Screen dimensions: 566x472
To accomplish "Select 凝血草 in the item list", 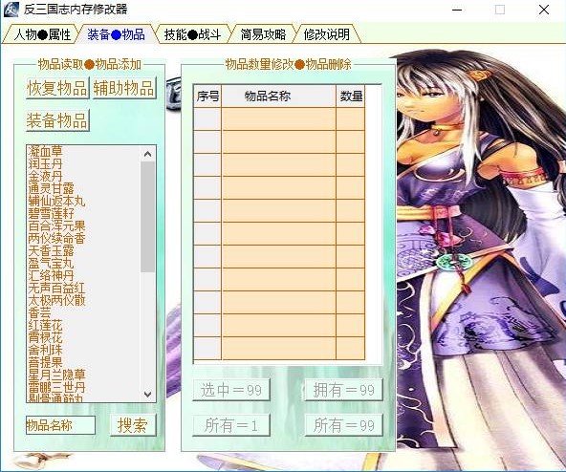I will (x=46, y=151).
